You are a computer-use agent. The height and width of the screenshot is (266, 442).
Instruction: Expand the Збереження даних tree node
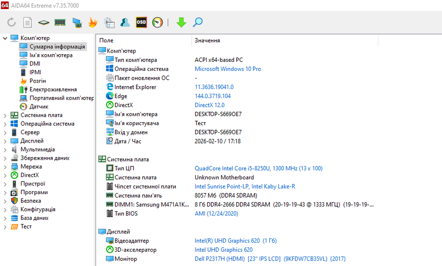tap(5, 158)
